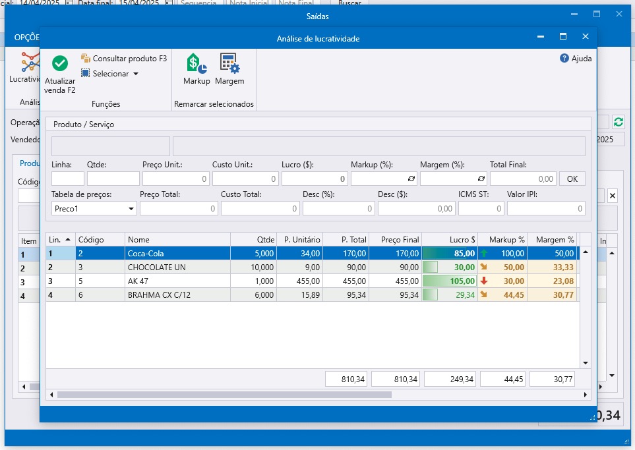635x450 pixels.
Task: Focus the Linha input field
Action: [x=68, y=179]
